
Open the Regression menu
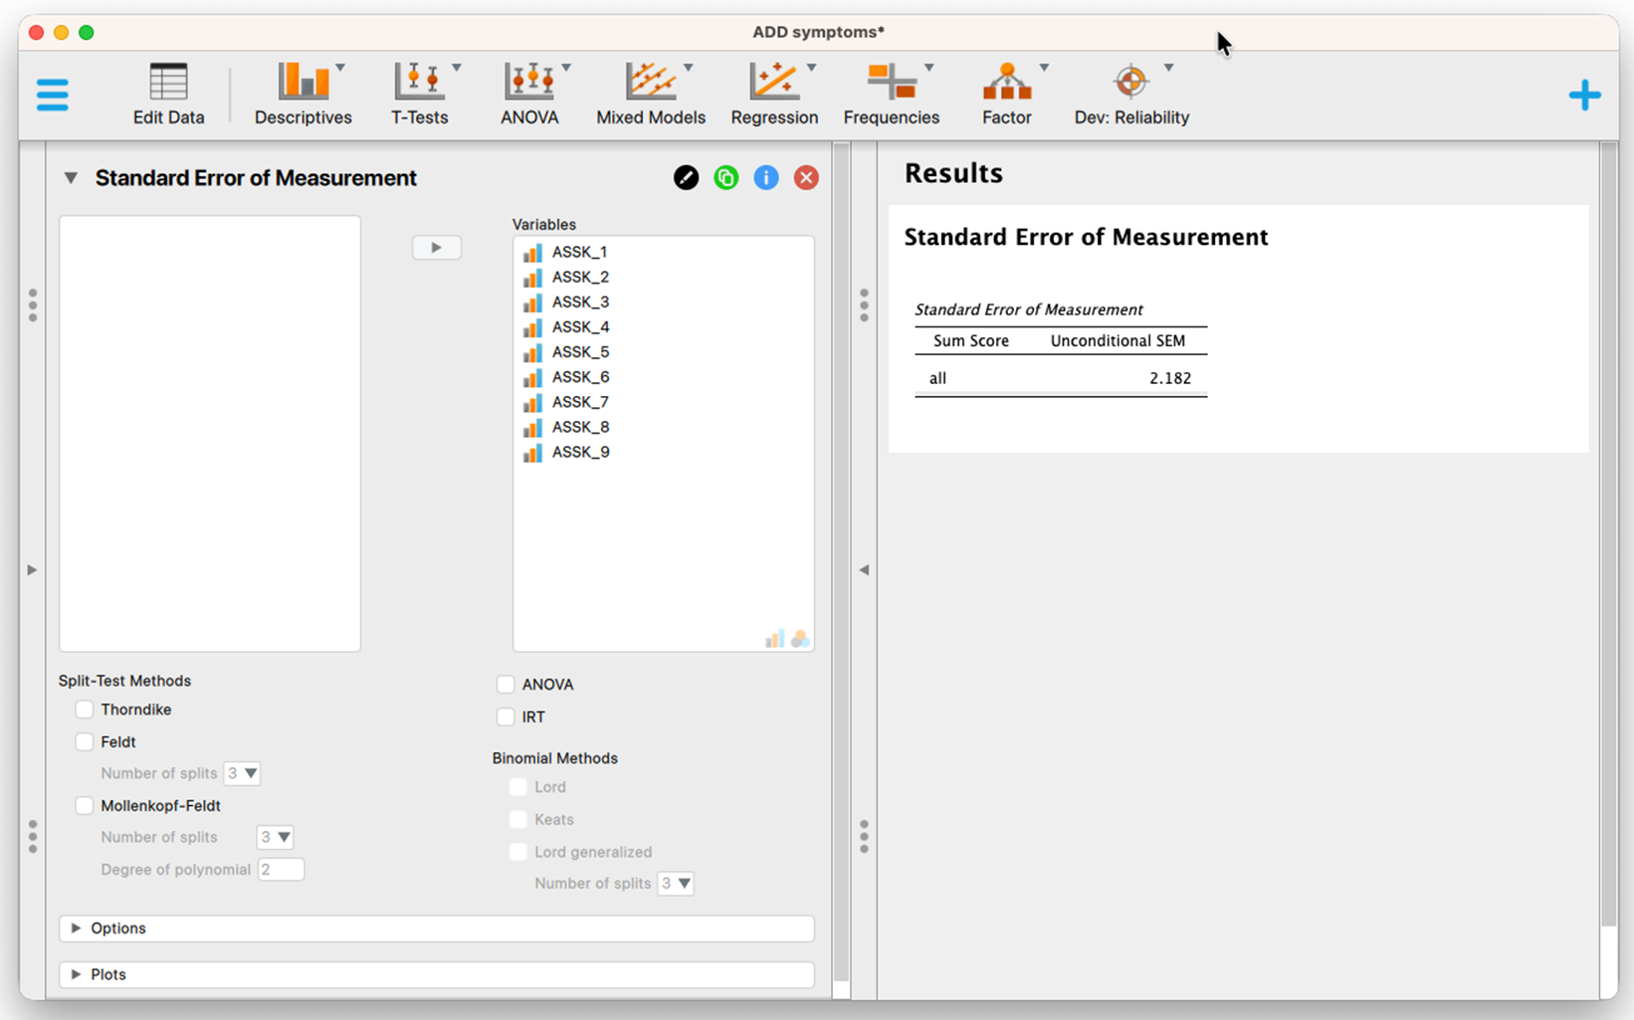(774, 95)
